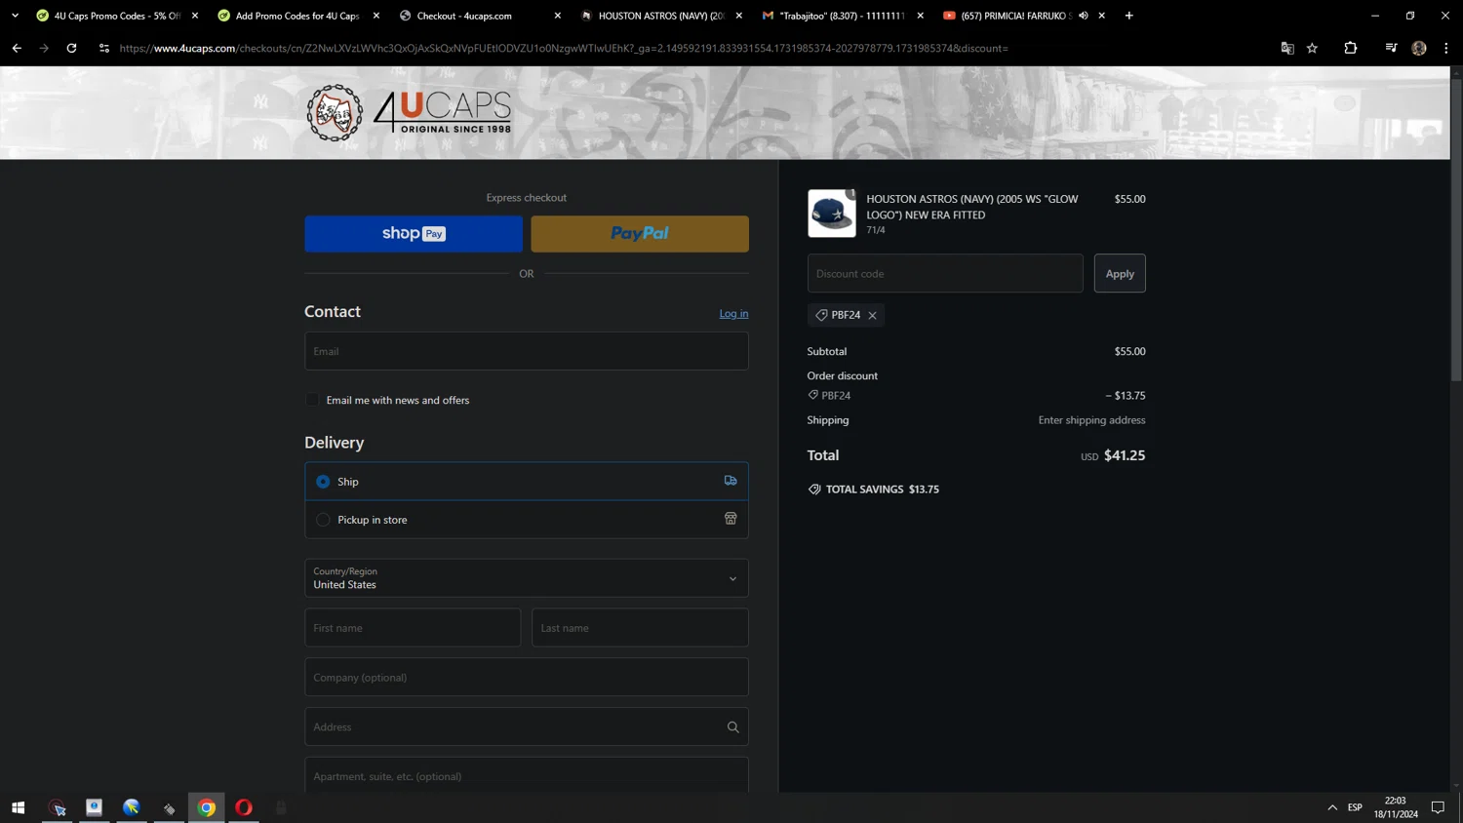
Task: Click the Email input field
Action: (x=527, y=351)
